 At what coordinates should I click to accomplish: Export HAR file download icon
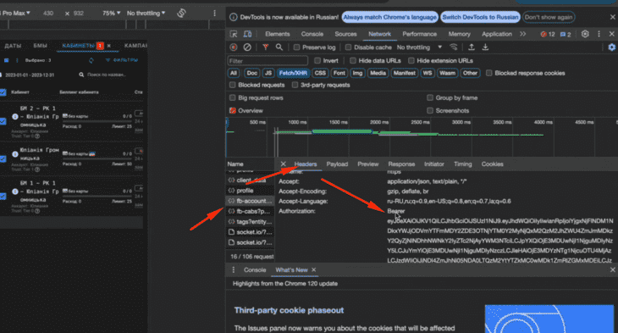tap(485, 47)
